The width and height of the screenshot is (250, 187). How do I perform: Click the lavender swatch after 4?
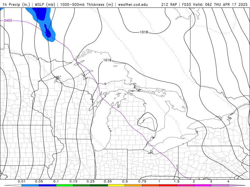point(237,185)
